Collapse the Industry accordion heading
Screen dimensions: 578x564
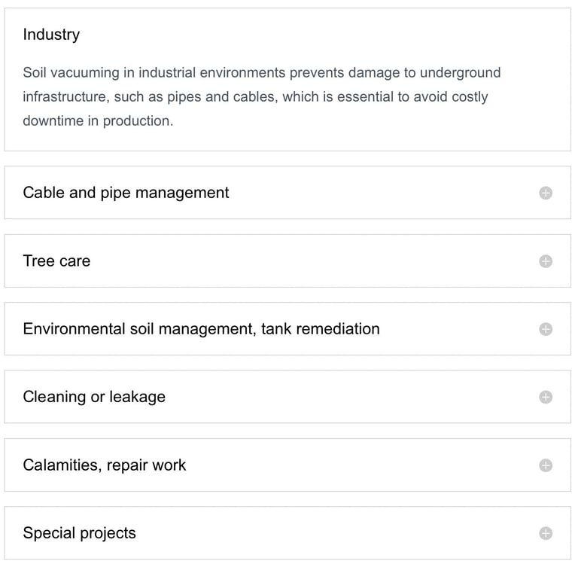(x=51, y=35)
